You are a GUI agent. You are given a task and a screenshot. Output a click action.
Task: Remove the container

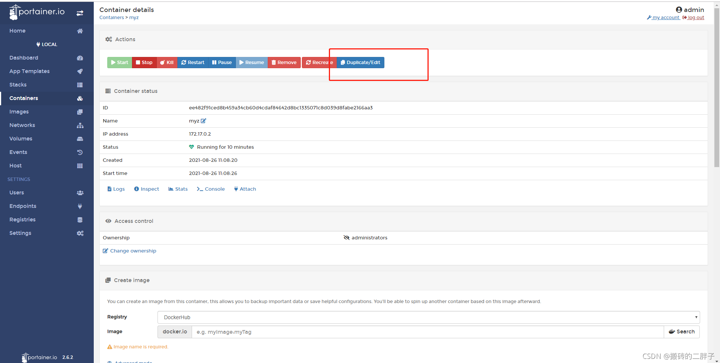tap(284, 63)
